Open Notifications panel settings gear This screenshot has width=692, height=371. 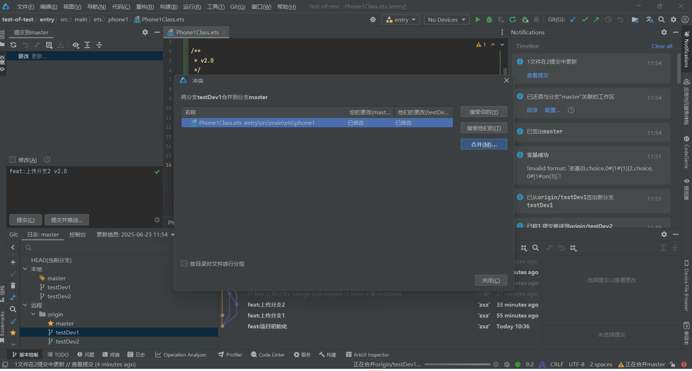(664, 32)
